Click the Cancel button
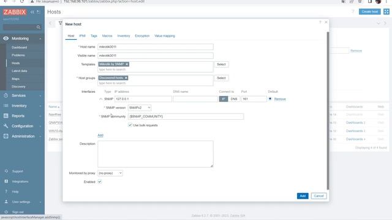 [318, 196]
